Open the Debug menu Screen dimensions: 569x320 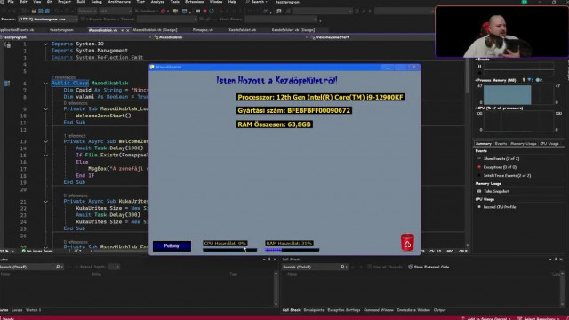click(97, 2)
